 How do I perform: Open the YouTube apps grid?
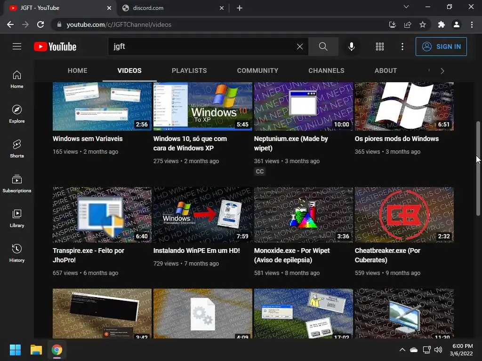[x=380, y=47]
